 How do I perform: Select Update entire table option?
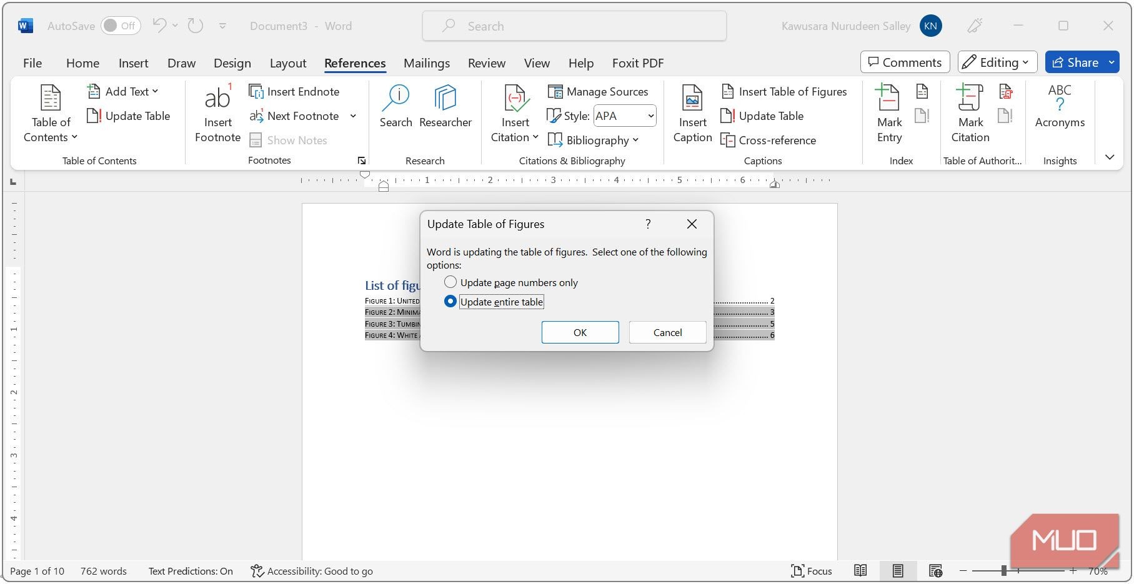pyautogui.click(x=494, y=302)
